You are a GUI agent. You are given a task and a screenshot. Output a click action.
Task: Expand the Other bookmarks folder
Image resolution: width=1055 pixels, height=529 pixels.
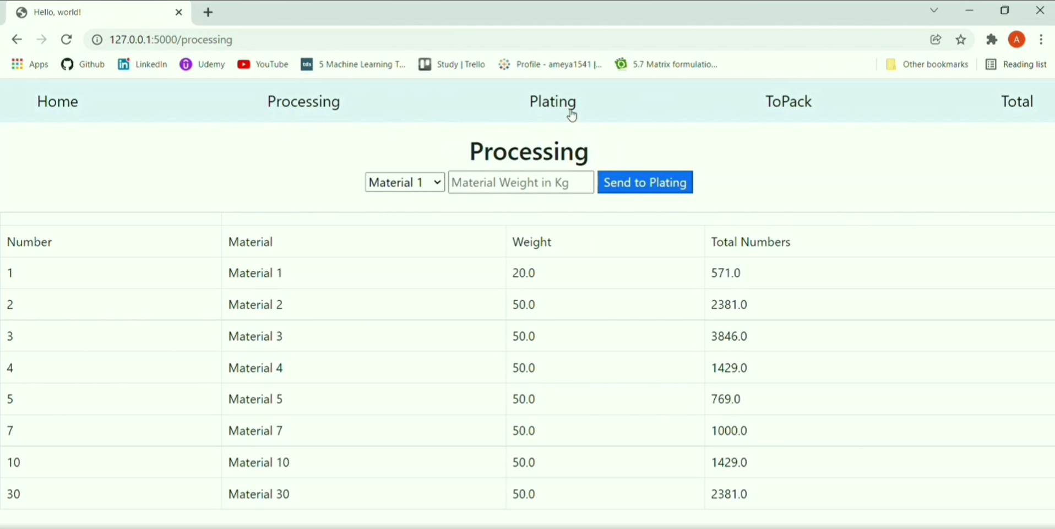pos(927,64)
